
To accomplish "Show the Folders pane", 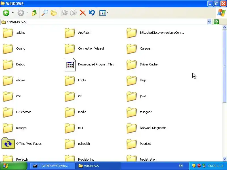I will click(x=54, y=13).
